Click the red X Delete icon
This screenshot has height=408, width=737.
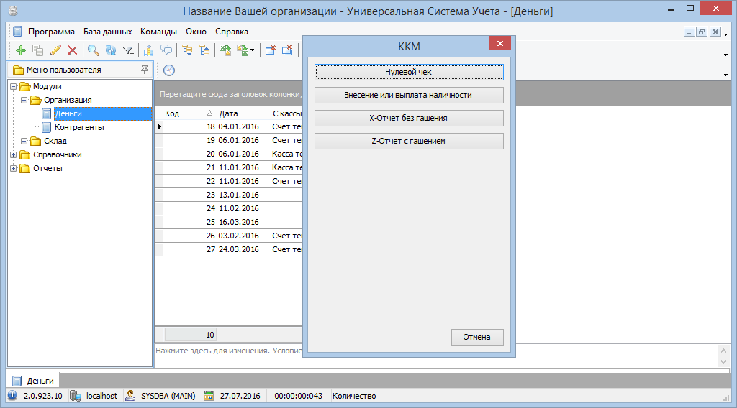click(x=72, y=50)
